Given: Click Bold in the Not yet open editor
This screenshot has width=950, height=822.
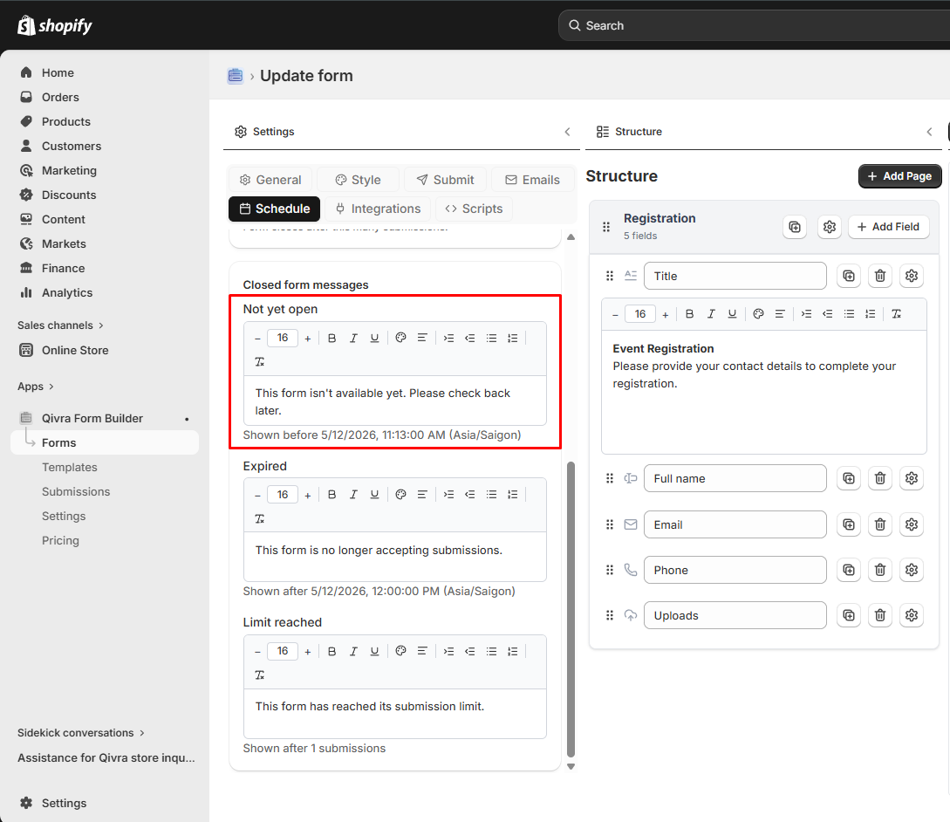Looking at the screenshot, I should click(x=332, y=339).
